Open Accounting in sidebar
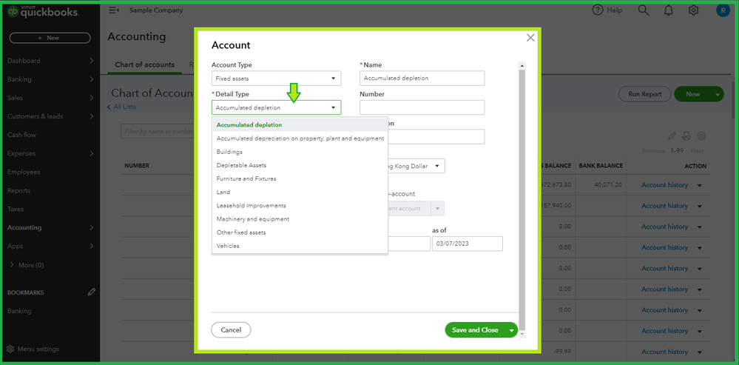Image resolution: width=739 pixels, height=365 pixels. (x=50, y=227)
